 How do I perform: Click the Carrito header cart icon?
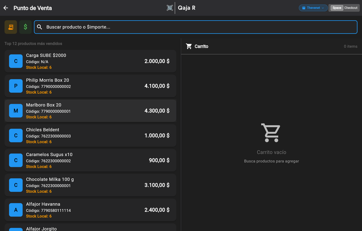(x=189, y=46)
